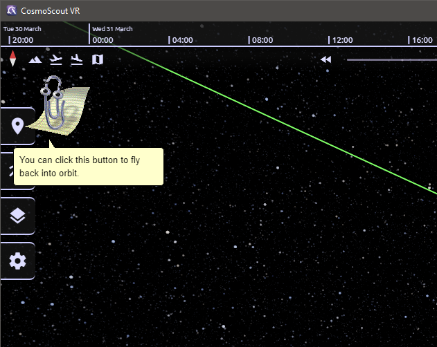Open the map icon in toolbar
Image resolution: width=437 pixels, height=347 pixels.
[x=98, y=59]
